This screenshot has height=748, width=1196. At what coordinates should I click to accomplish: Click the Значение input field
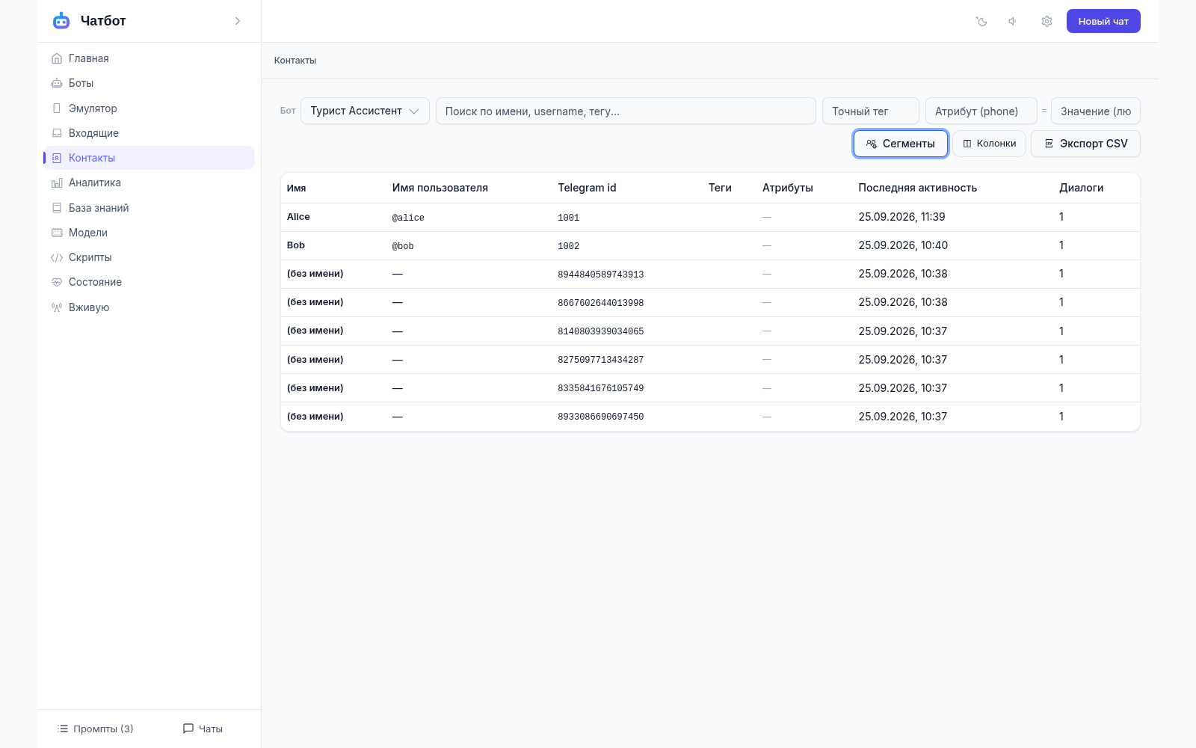point(1096,111)
